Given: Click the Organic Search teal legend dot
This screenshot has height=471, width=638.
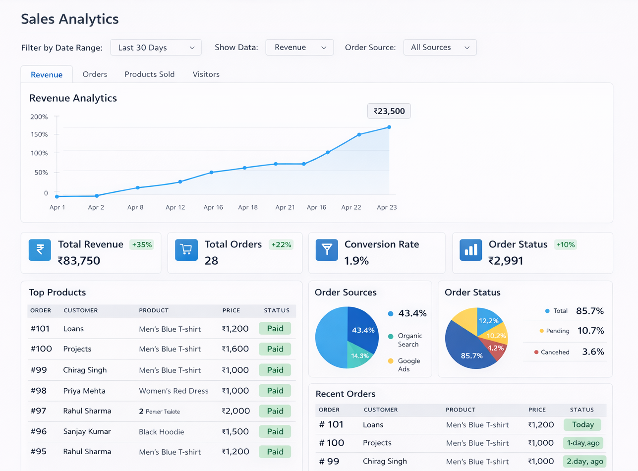Looking at the screenshot, I should pyautogui.click(x=391, y=336).
